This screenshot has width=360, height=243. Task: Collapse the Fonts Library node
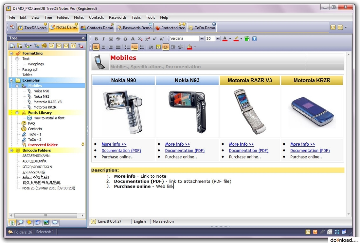tap(17, 113)
